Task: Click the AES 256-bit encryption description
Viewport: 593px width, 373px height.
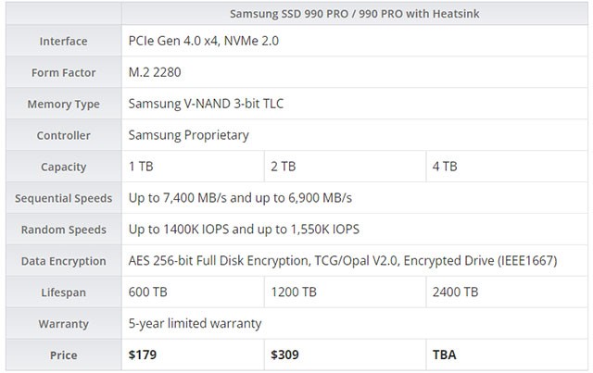Action: pyautogui.click(x=343, y=261)
